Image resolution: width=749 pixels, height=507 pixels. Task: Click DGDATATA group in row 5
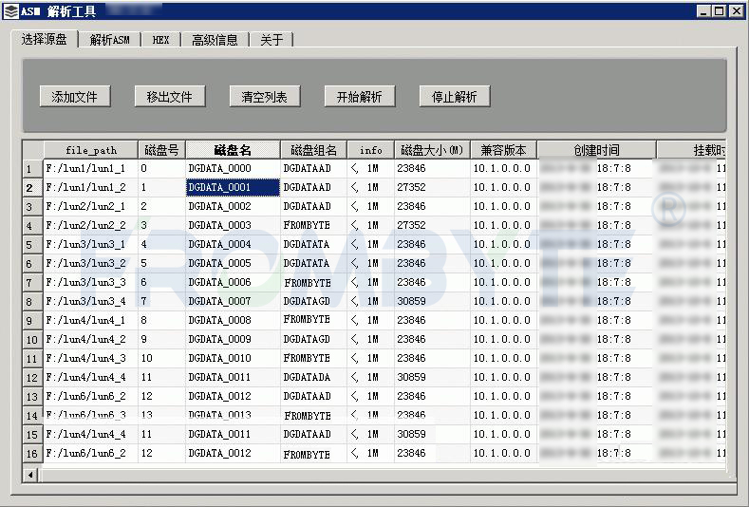coord(314,244)
